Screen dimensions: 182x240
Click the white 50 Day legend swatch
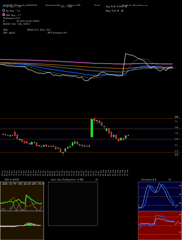[x=4, y=11]
